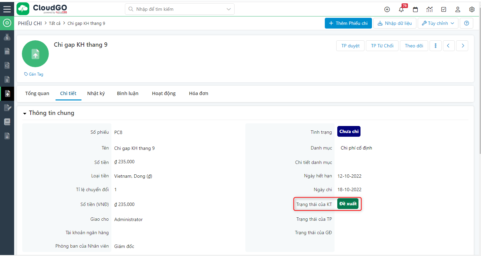Switch to the Bình luận tab
Screen dimensions: 481x256
128,93
